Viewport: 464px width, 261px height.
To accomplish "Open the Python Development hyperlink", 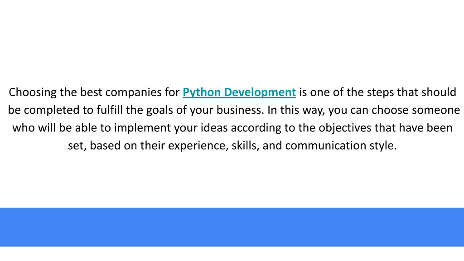I will 239,92.
